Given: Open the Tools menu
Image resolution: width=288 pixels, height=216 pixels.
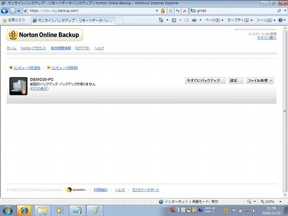Looking at the screenshot, I should coord(266,20).
